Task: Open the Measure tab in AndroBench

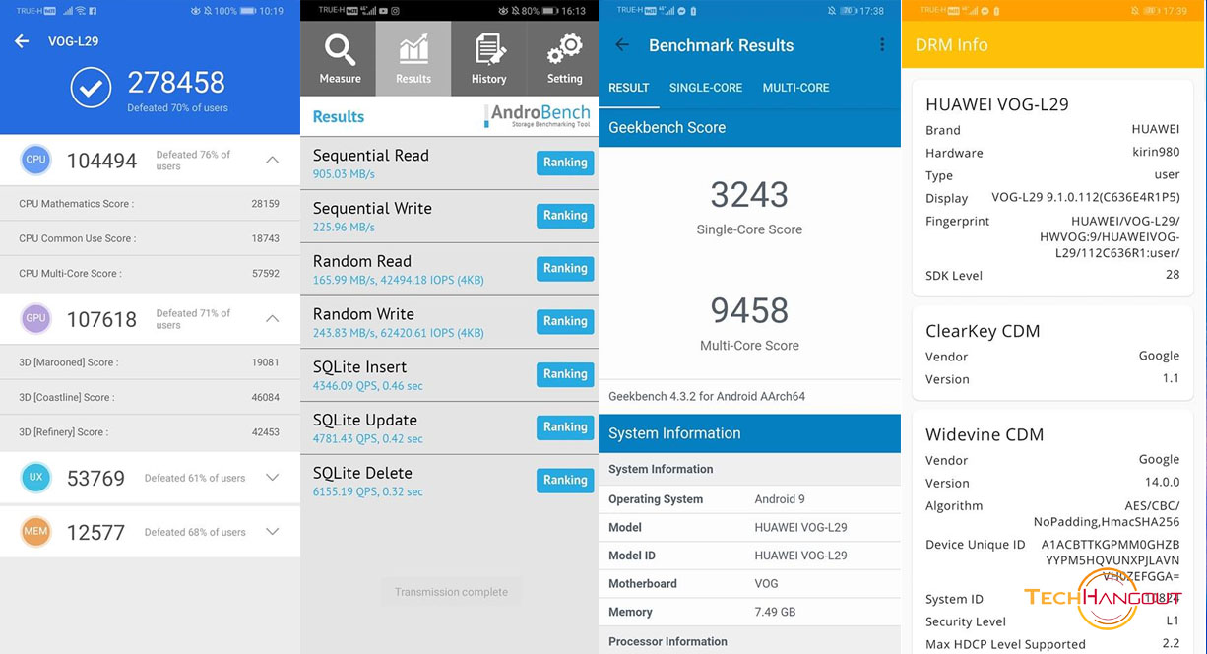Action: tap(339, 59)
